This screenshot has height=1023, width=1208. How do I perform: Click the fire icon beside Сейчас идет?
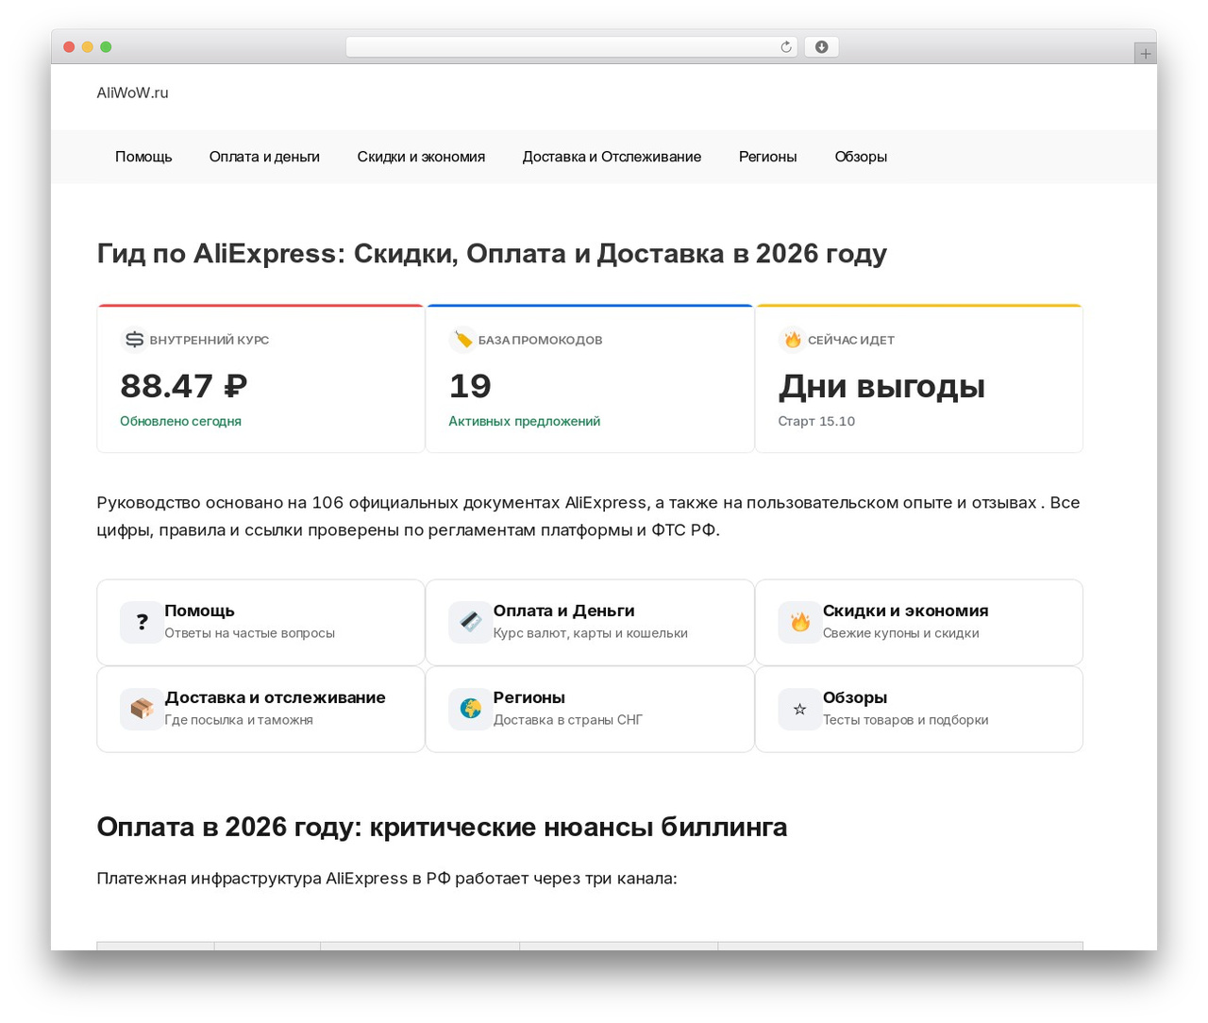[792, 340]
